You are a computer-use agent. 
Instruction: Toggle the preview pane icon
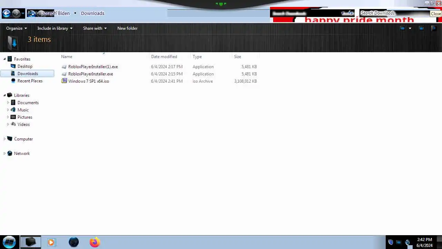point(421,28)
